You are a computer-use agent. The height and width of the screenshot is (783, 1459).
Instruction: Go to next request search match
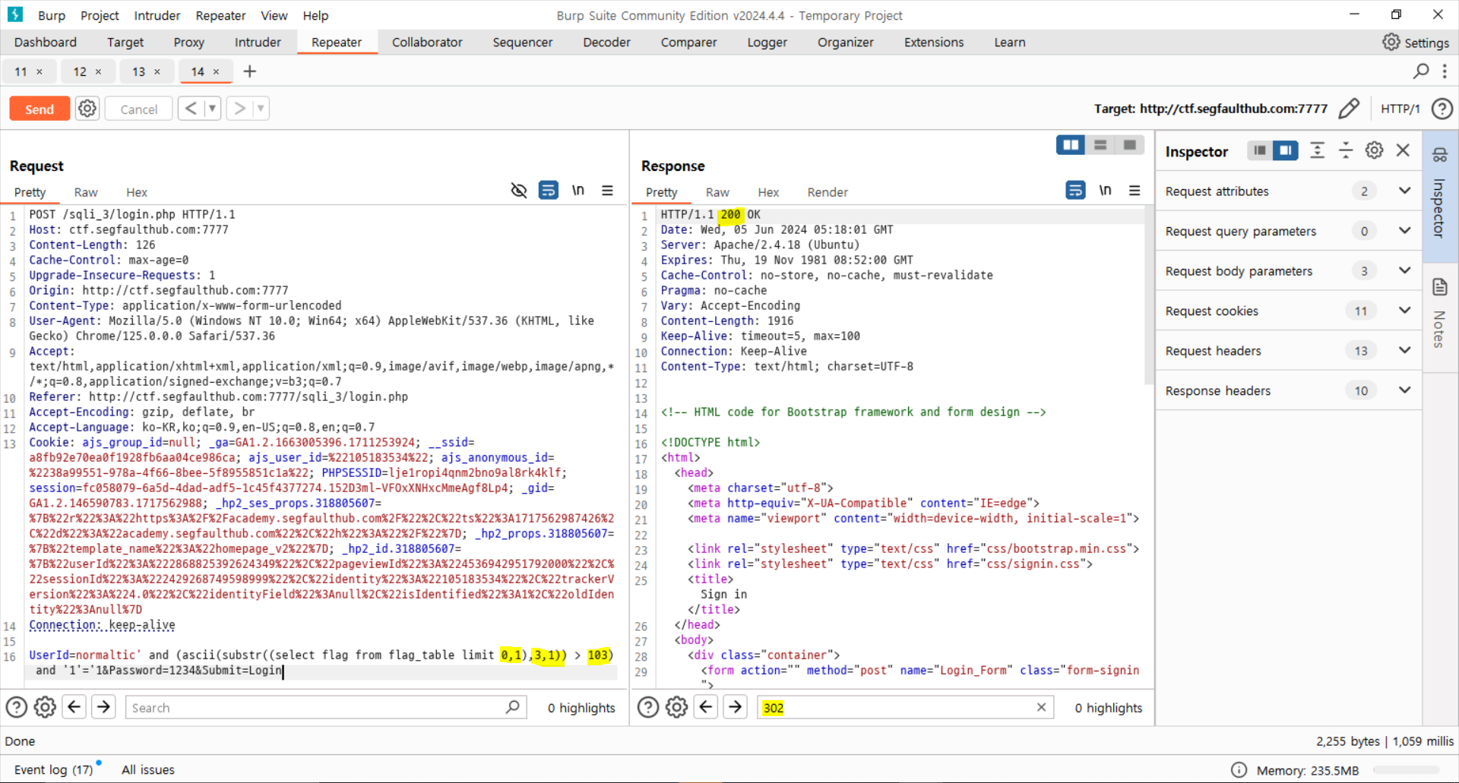tap(103, 707)
